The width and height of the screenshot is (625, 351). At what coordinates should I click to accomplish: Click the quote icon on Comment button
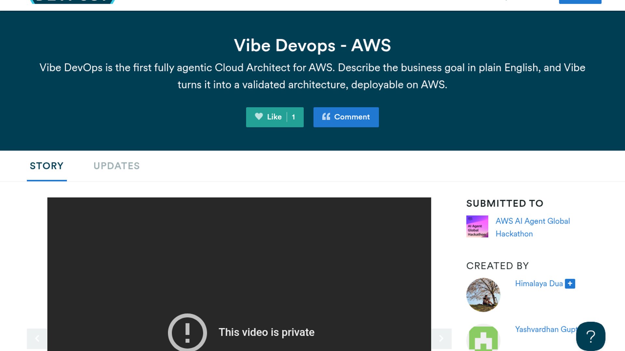(x=326, y=117)
